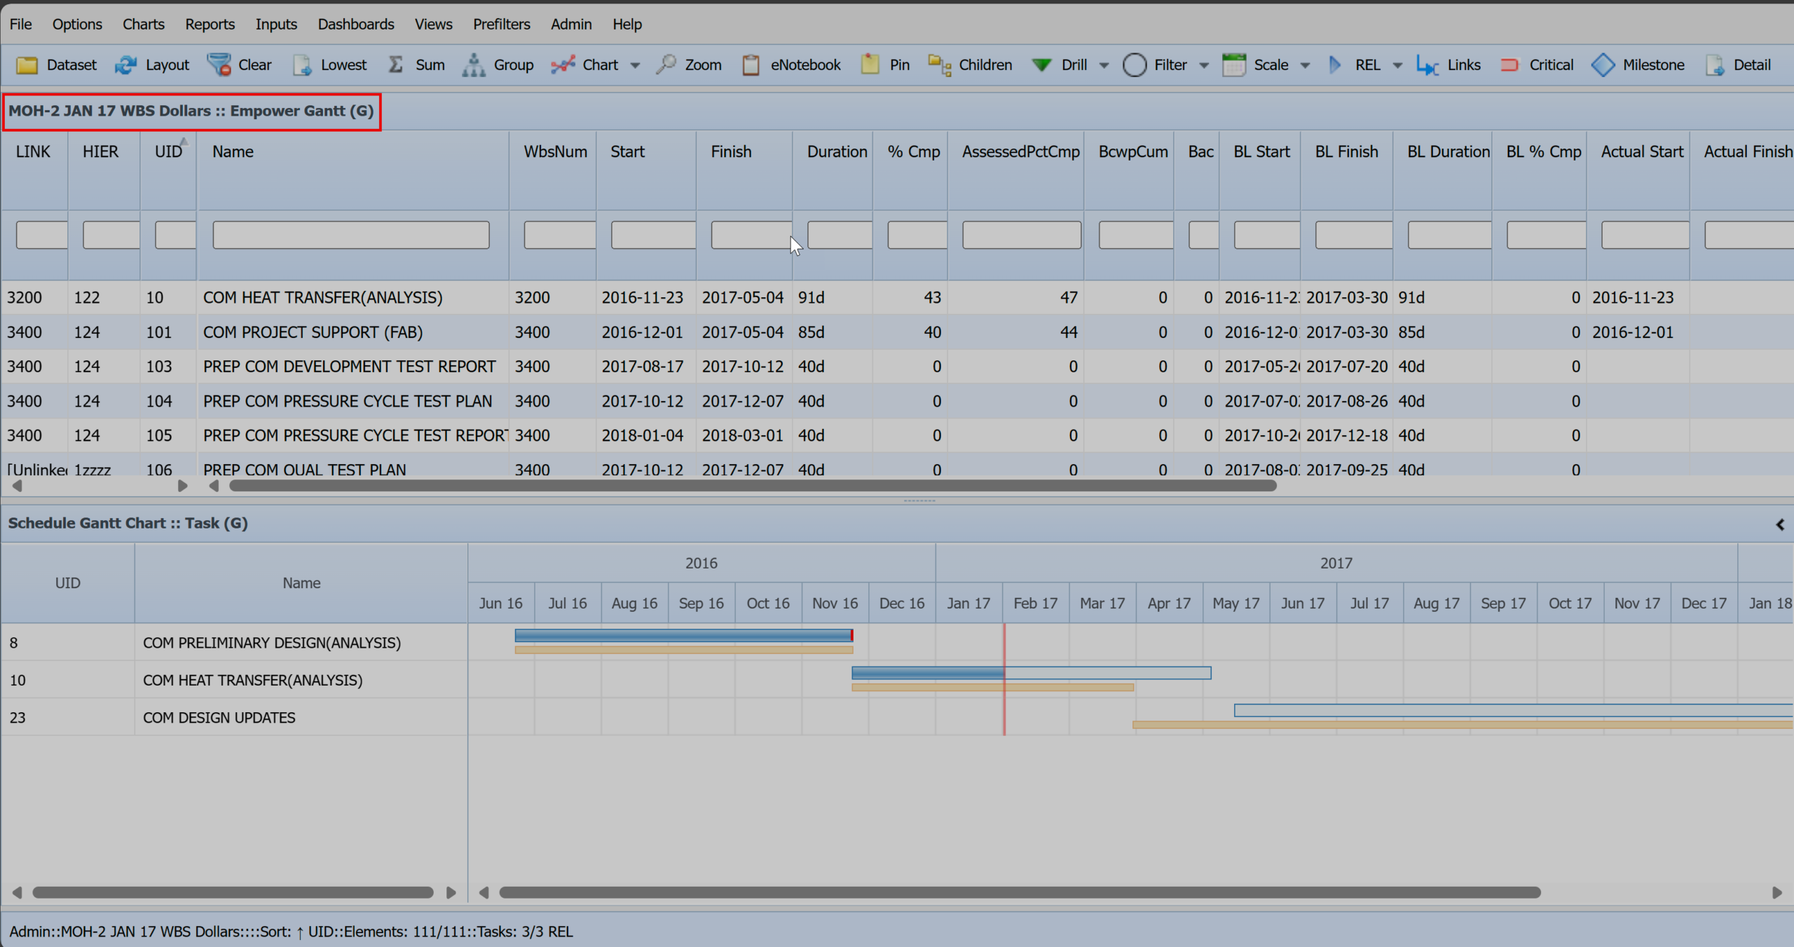Click the Name column filter field
Image resolution: width=1794 pixels, height=947 pixels.
pyautogui.click(x=351, y=234)
